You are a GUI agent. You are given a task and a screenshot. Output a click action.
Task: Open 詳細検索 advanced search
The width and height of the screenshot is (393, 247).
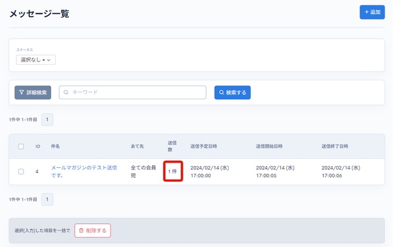click(33, 93)
